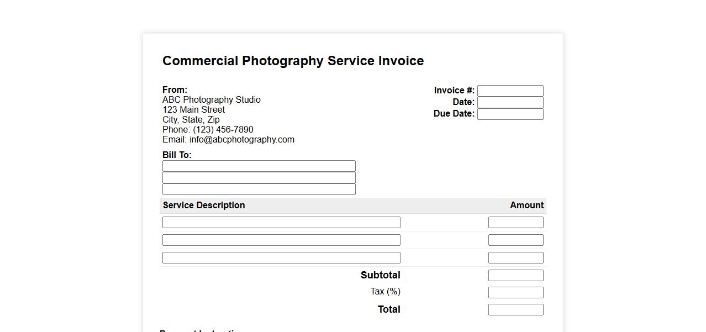Click the Commercial Photography Service Invoice heading
Image resolution: width=706 pixels, height=332 pixels.
293,61
